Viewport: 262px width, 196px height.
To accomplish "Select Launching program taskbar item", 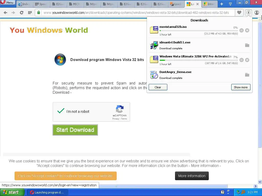I will [47, 192].
